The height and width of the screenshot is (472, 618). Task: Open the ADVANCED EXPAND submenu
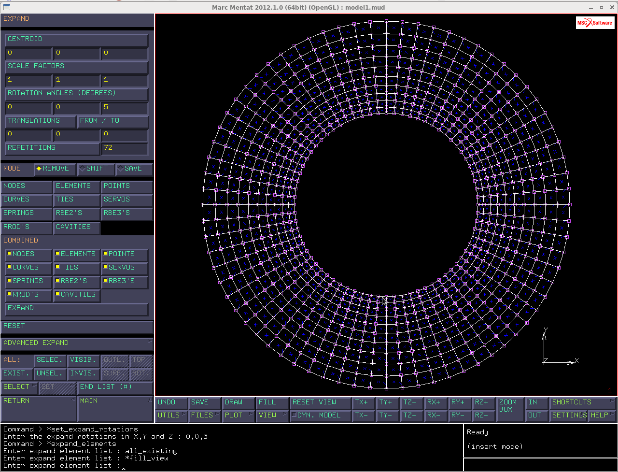coord(77,343)
